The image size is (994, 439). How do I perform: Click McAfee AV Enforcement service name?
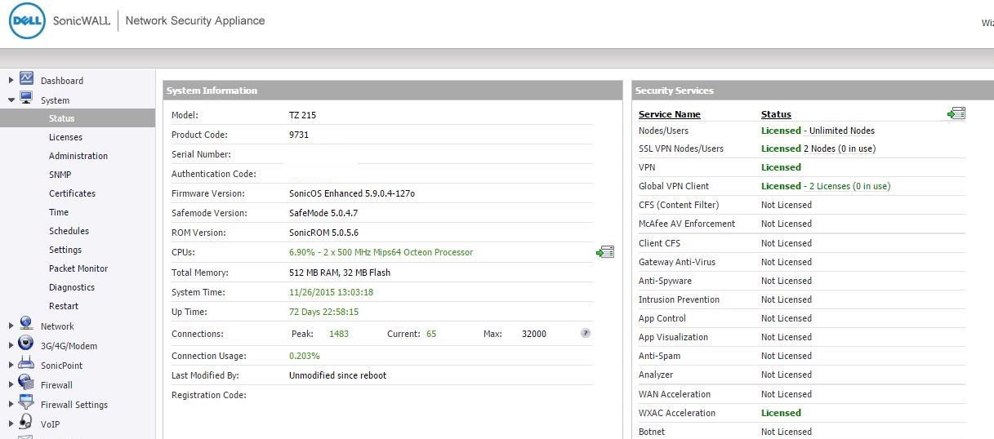tap(687, 224)
